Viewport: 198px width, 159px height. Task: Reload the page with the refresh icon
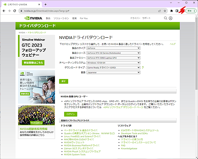[x=15, y=11]
